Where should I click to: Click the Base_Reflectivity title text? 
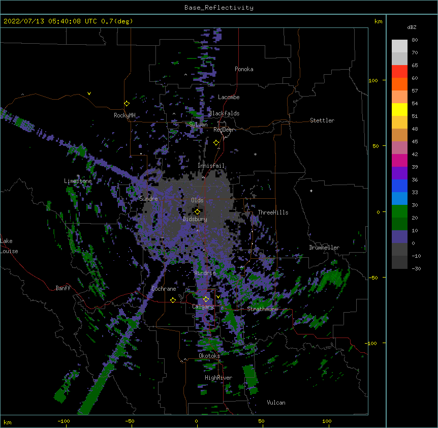pyautogui.click(x=219, y=8)
